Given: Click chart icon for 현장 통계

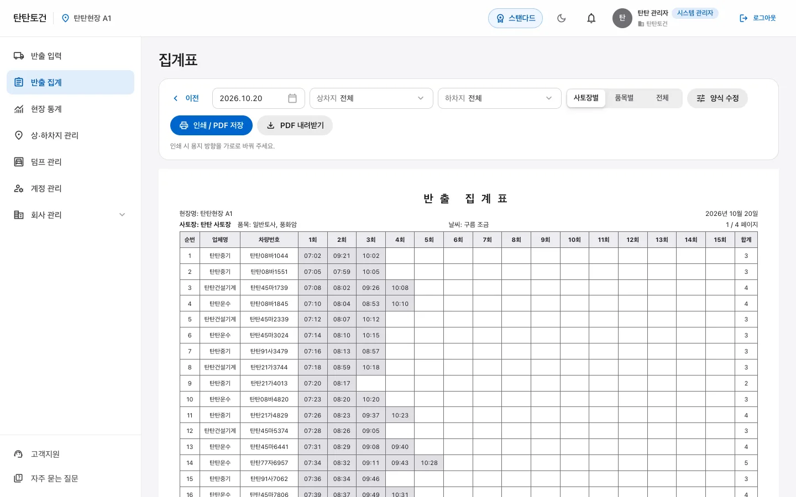Looking at the screenshot, I should 19,109.
